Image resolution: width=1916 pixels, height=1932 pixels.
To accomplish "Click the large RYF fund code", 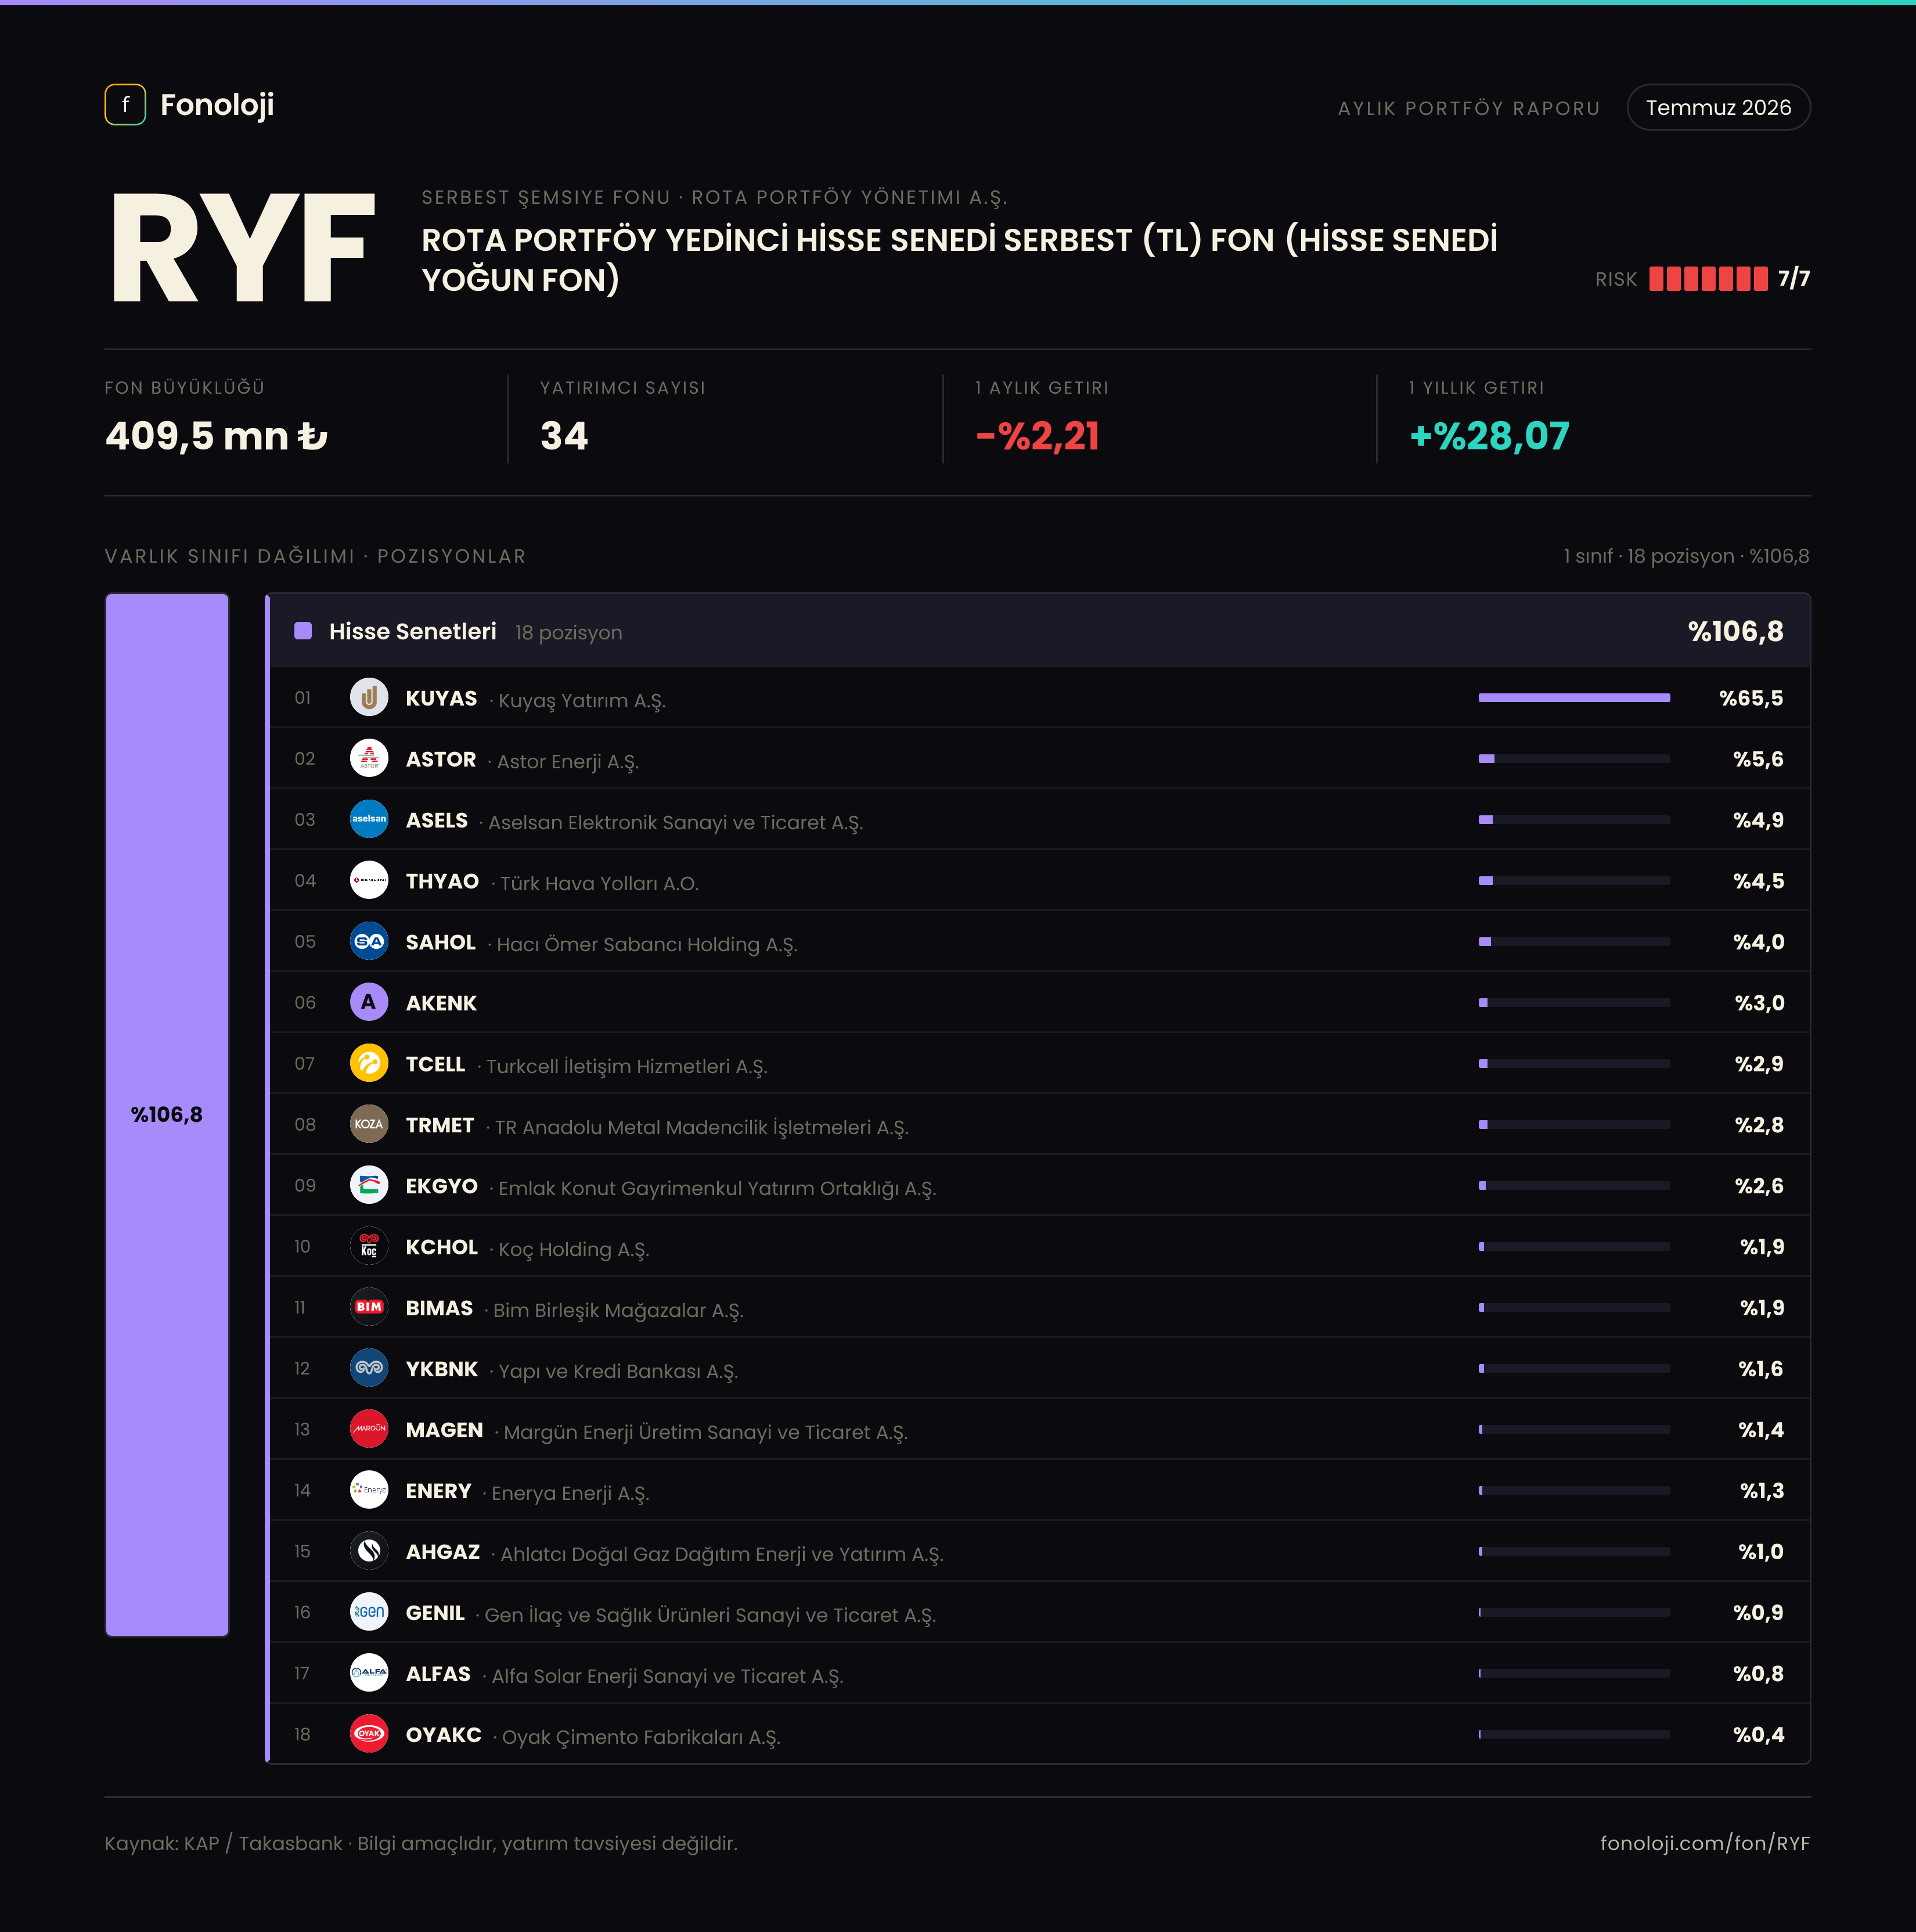I will click(243, 248).
